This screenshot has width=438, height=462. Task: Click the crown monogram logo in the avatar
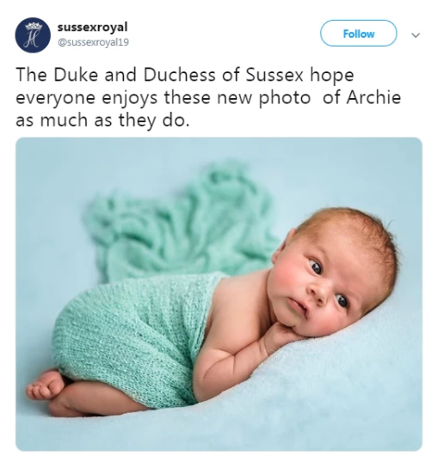pos(33,34)
